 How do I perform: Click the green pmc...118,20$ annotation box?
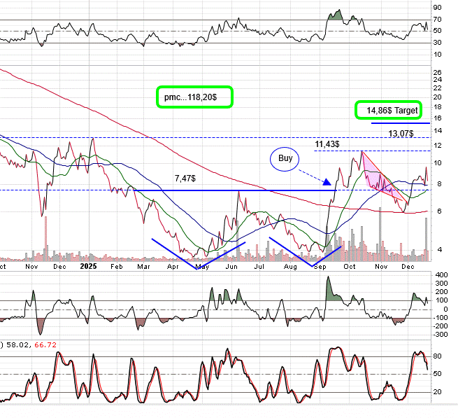[194, 97]
